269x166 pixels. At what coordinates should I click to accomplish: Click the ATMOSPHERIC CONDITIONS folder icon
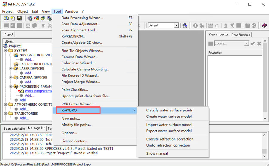11,104
